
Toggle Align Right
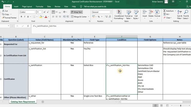click(x=60, y=17)
